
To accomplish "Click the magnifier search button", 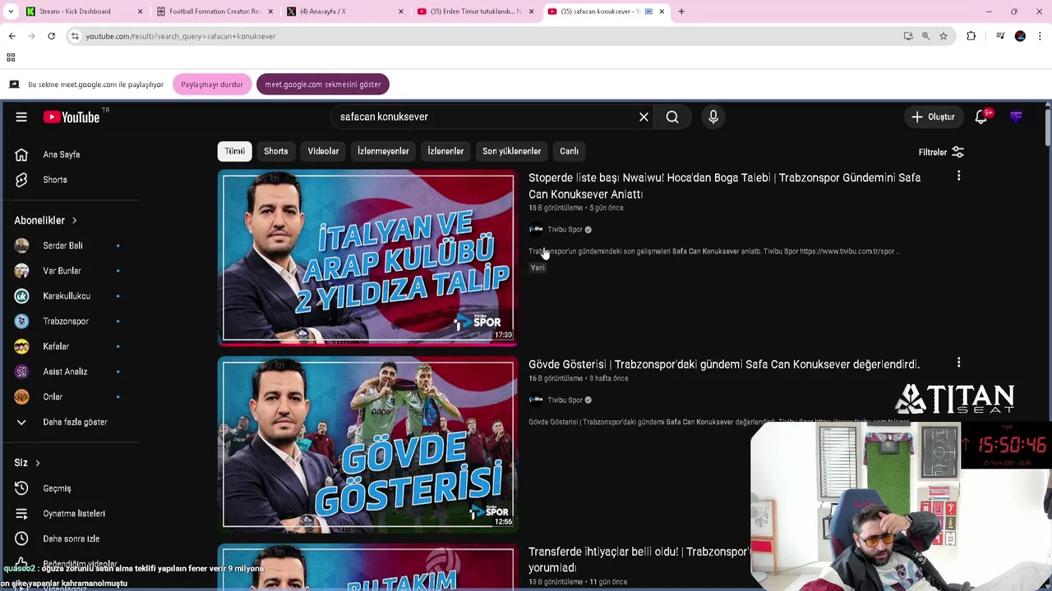I will [672, 117].
